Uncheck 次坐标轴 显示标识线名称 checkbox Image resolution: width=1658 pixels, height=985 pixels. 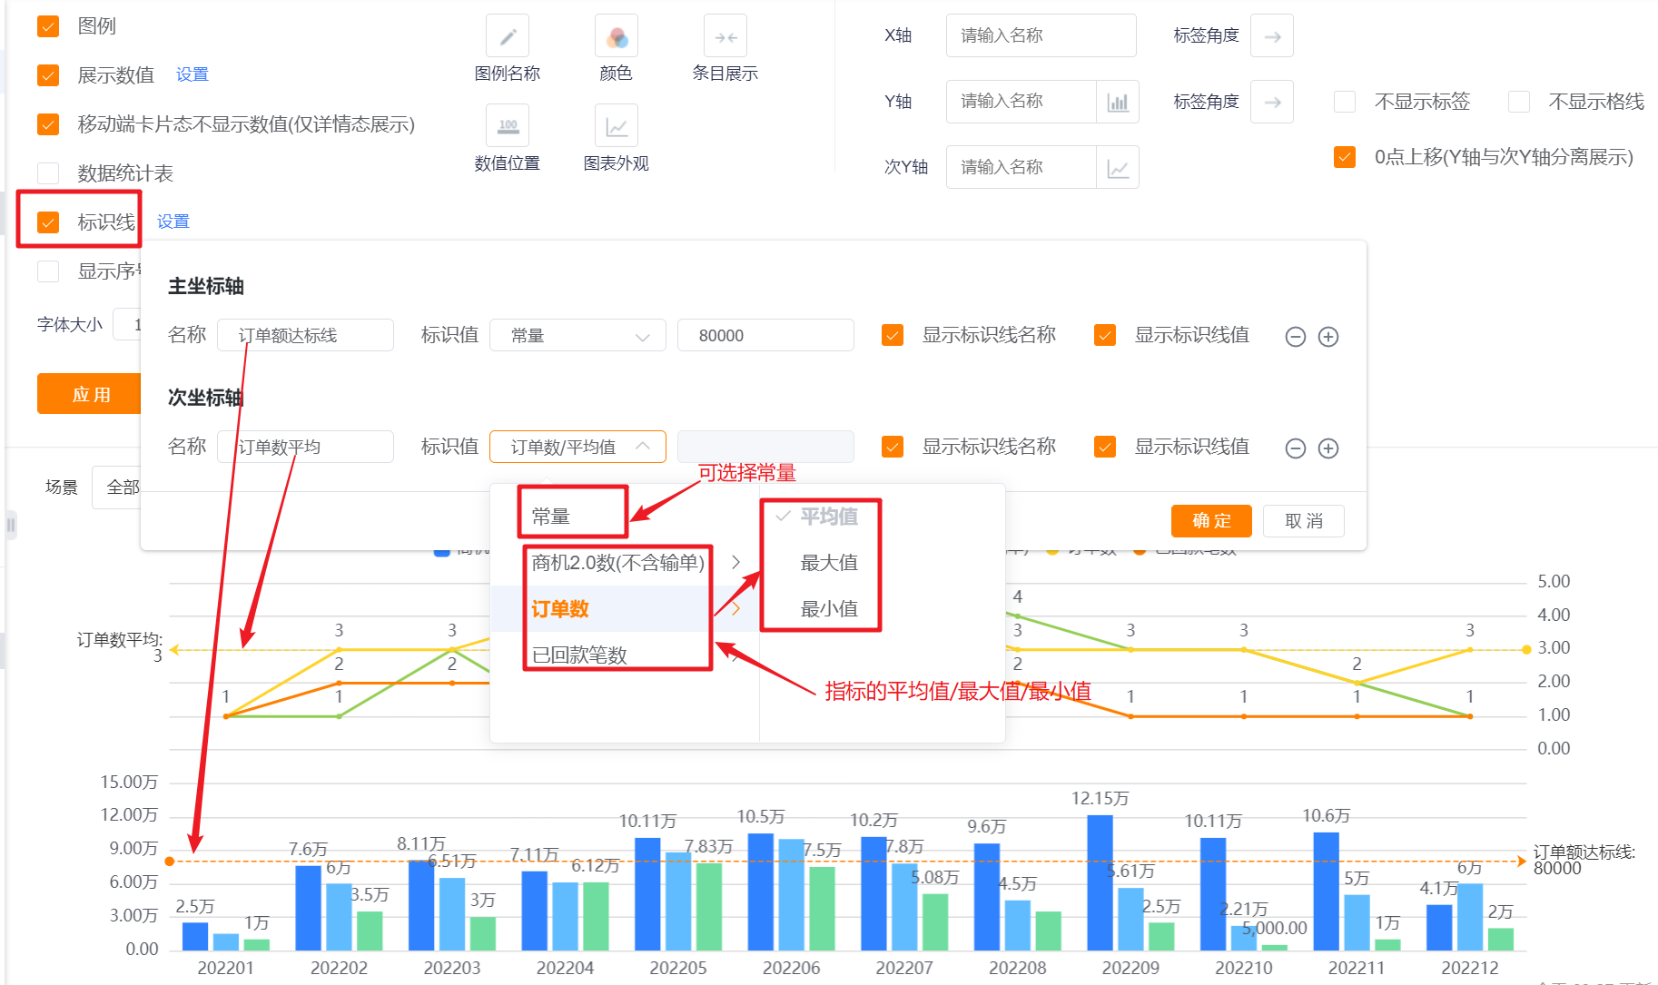pos(893,447)
